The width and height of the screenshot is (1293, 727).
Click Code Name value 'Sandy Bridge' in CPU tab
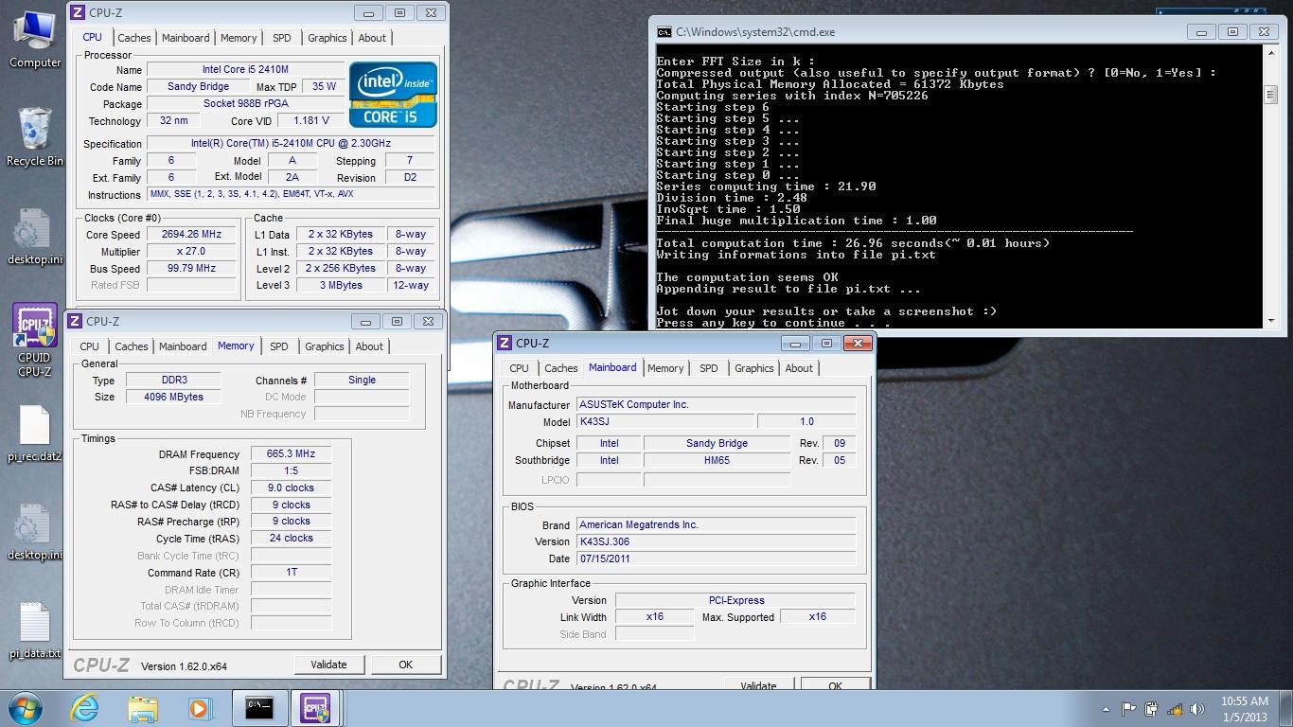[x=198, y=87]
